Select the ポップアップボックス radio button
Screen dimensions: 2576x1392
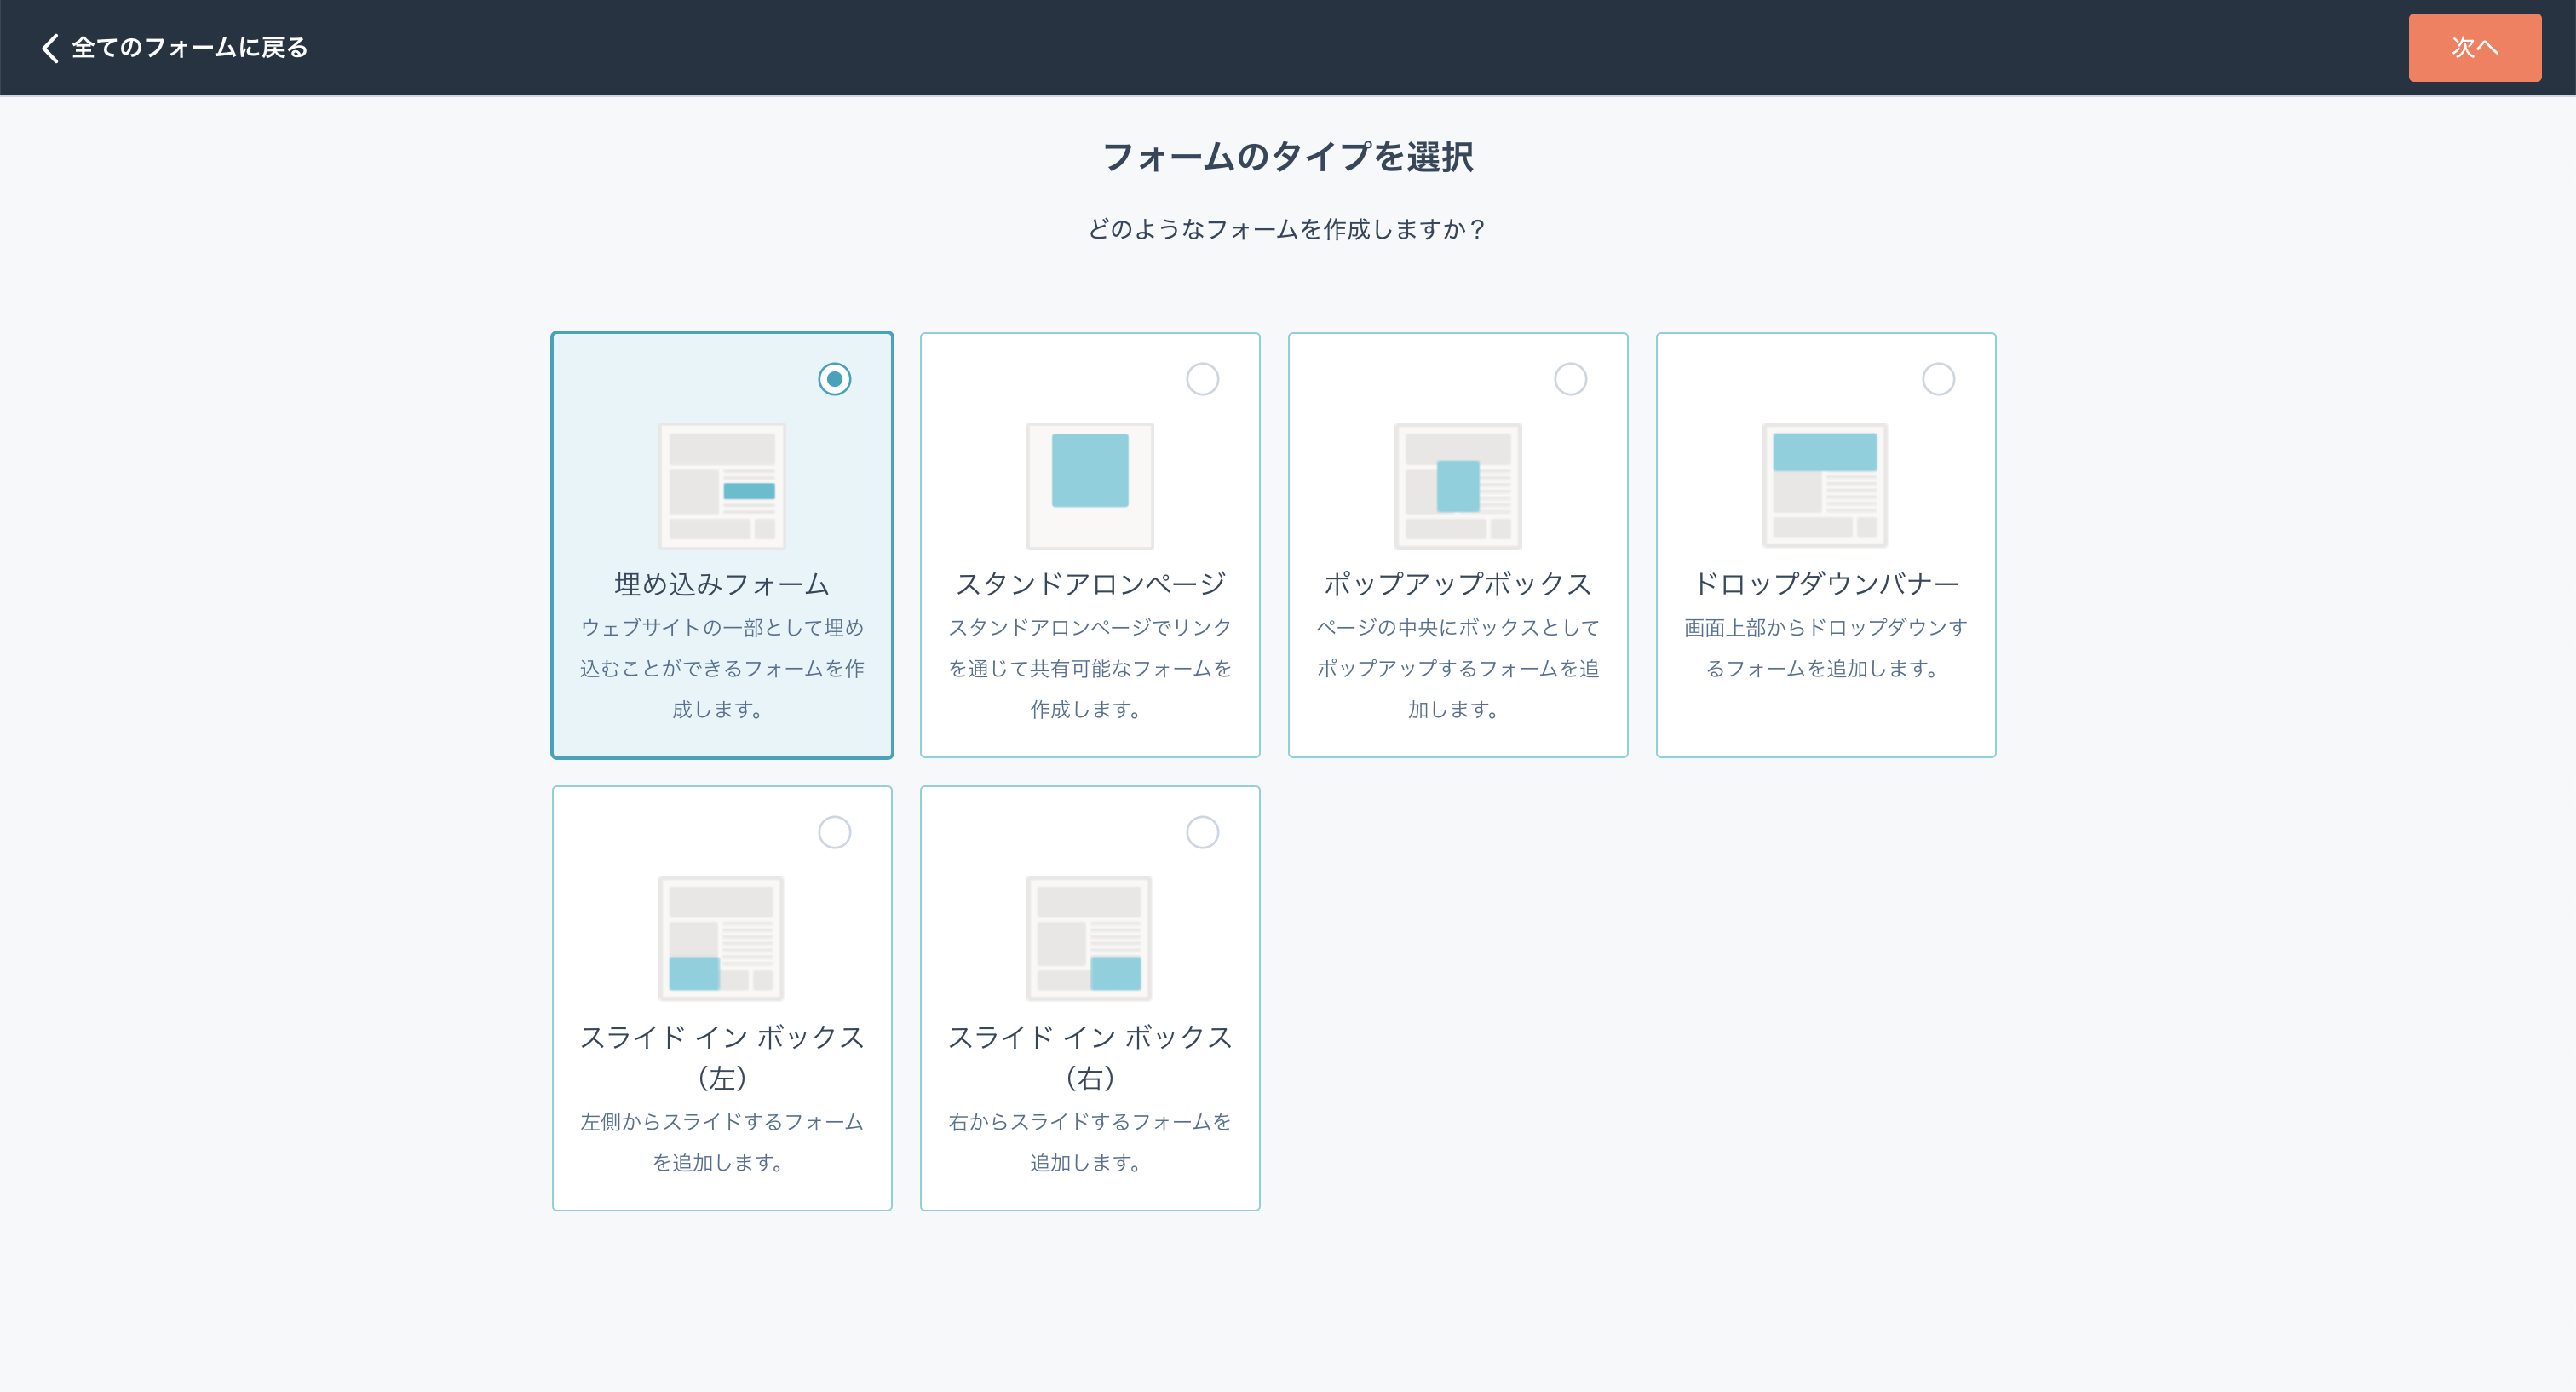(x=1570, y=379)
